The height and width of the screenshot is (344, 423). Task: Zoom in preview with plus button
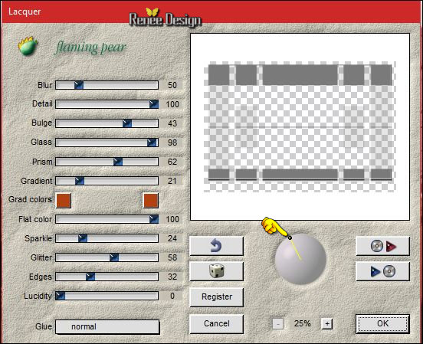(x=327, y=323)
